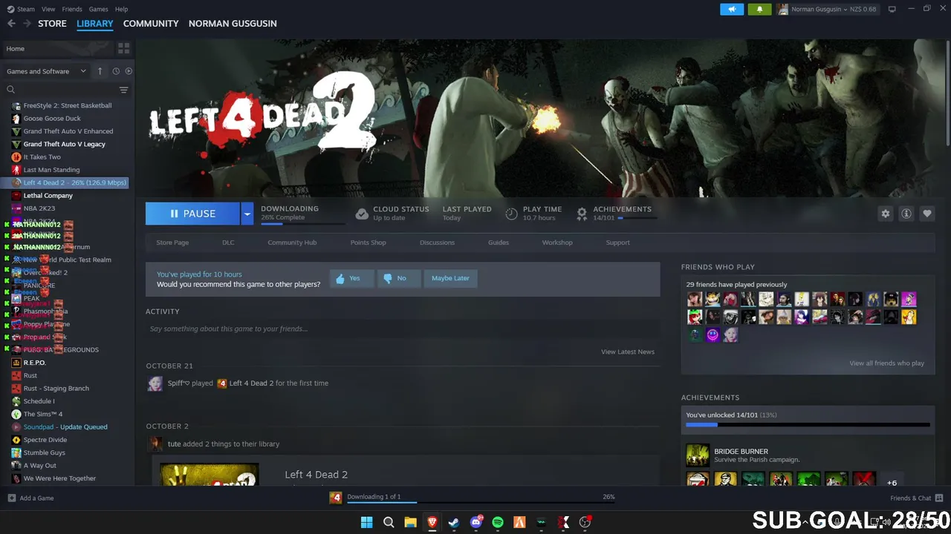Click the Add a Game button
Viewport: 951px width, 534px height.
tap(30, 498)
